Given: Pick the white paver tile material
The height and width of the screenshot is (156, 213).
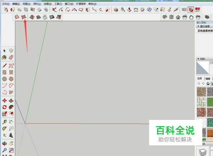Looking at the screenshot, I should (201, 102).
